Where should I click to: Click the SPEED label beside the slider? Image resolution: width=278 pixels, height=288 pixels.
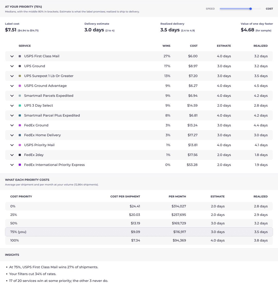coord(210,9)
